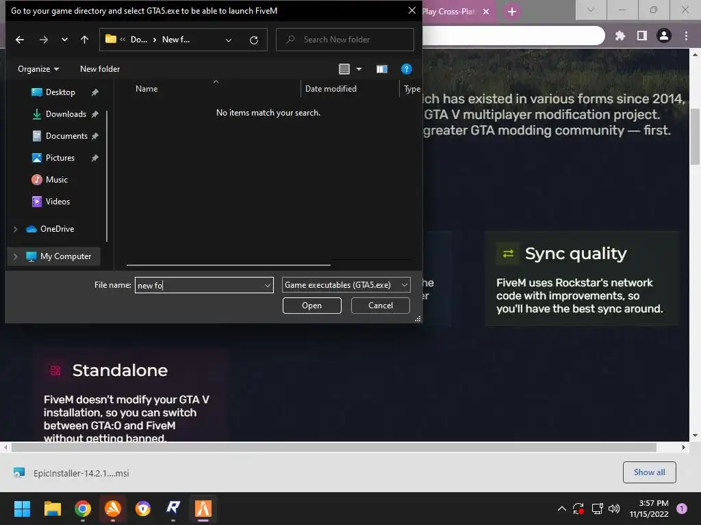The image size is (701, 525).
Task: Select My Computer in the sidebar
Action: pos(65,256)
